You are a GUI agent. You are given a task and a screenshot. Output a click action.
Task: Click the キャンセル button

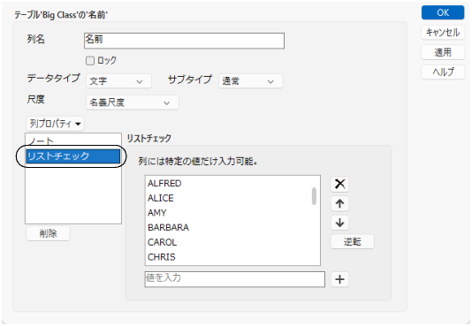click(443, 33)
